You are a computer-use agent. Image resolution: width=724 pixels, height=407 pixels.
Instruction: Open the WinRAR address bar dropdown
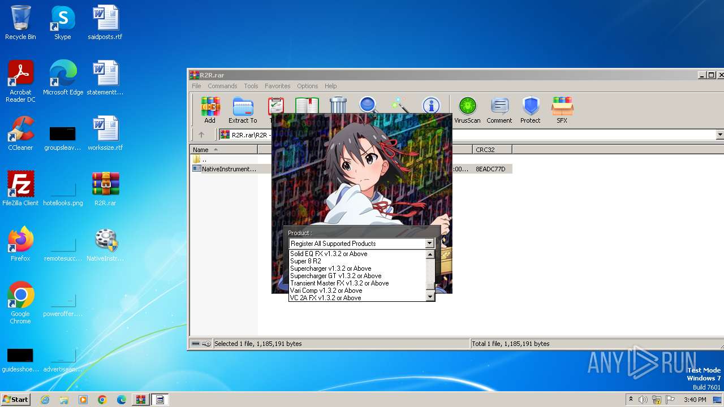[720, 135]
